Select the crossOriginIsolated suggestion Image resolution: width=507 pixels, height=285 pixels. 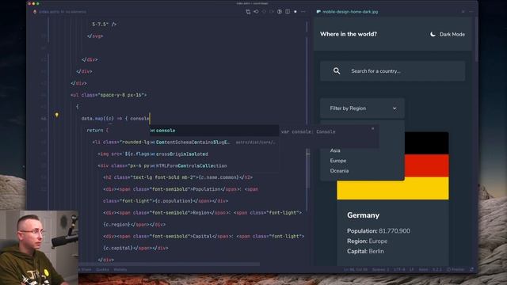214,154
